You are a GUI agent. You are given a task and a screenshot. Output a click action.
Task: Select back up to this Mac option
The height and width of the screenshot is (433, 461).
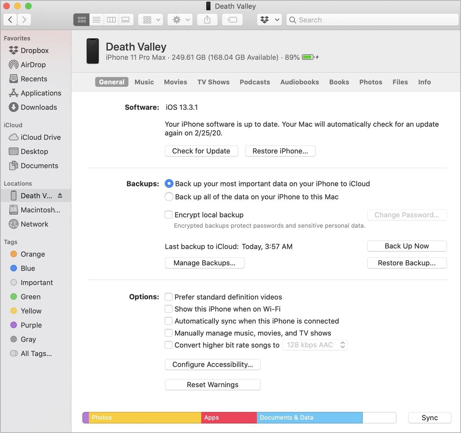coord(169,197)
